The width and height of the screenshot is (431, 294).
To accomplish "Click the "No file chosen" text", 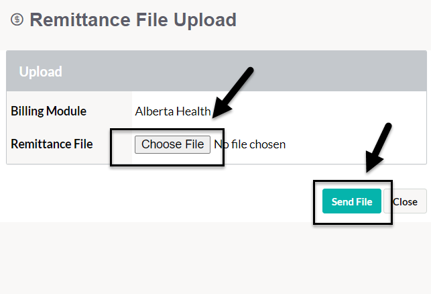I will (249, 144).
